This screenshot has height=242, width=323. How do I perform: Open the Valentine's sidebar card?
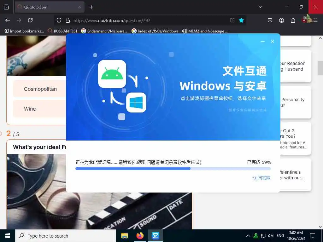pyautogui.click(x=296, y=175)
